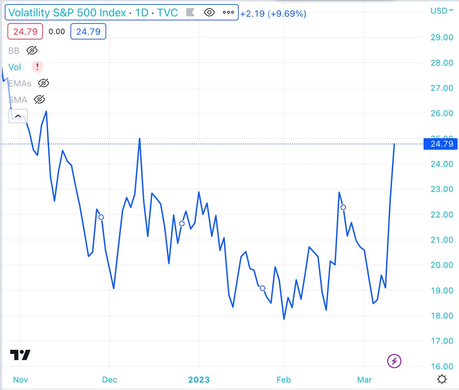
Task: Click the BB indicator label
Action: [x=14, y=50]
